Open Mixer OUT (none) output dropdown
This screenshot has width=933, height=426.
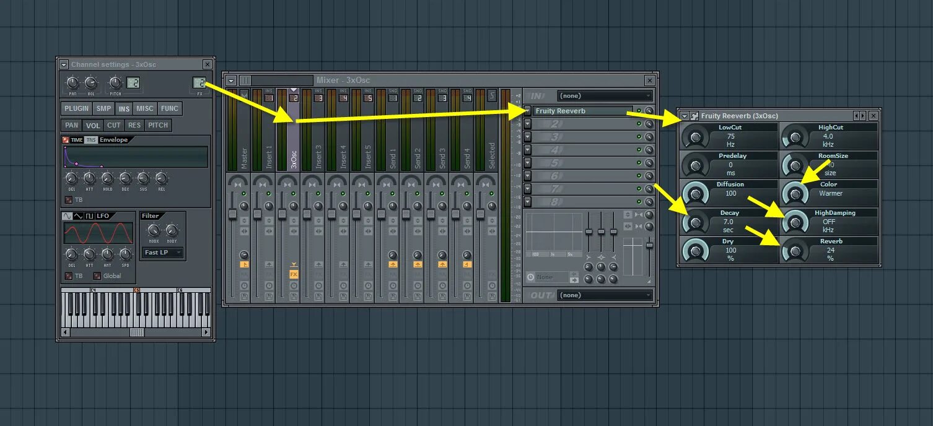[605, 295]
